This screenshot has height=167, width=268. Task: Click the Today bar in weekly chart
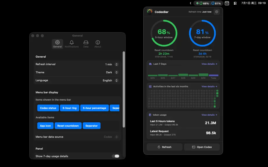tap(213, 75)
